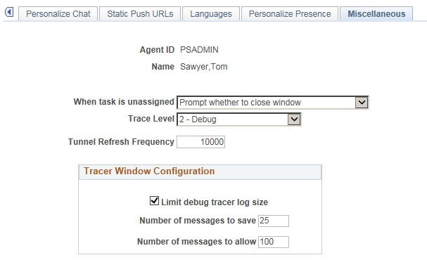Click the Number of messages to allow field
The width and height of the screenshot is (427, 260).
pyautogui.click(x=274, y=242)
